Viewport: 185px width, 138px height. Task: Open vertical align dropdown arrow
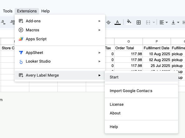[x=178, y=22]
